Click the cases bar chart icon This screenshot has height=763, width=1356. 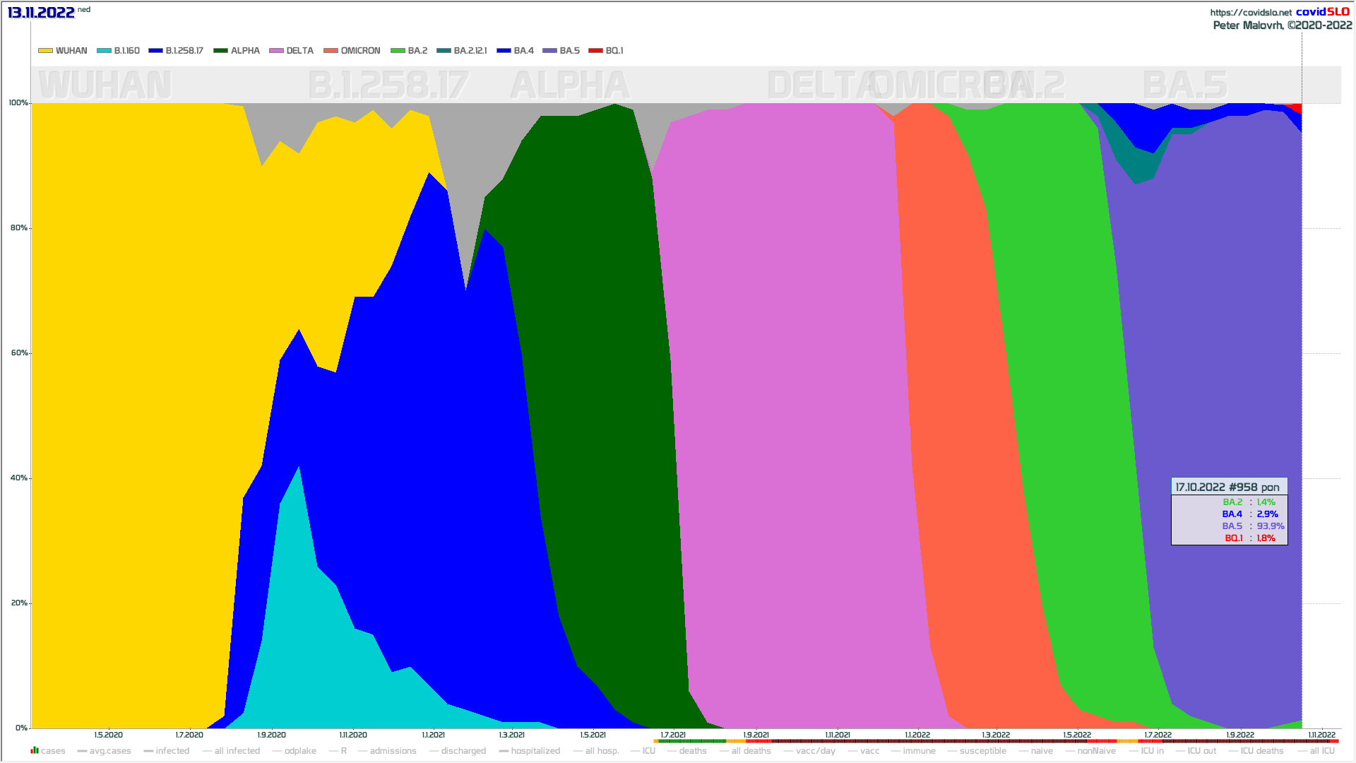tap(35, 750)
